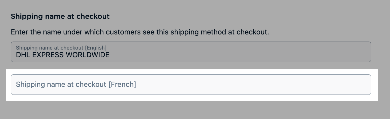Click the Shipping name at checkout English field
Image resolution: width=390 pixels, height=119 pixels.
pyautogui.click(x=191, y=52)
